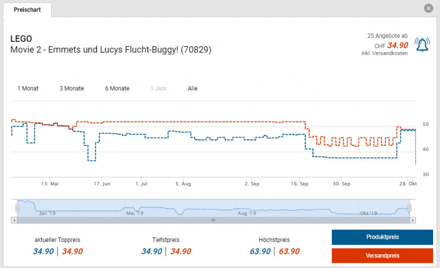The width and height of the screenshot is (440, 268).
Task: Grab the right navigator range handle
Action: (409, 208)
